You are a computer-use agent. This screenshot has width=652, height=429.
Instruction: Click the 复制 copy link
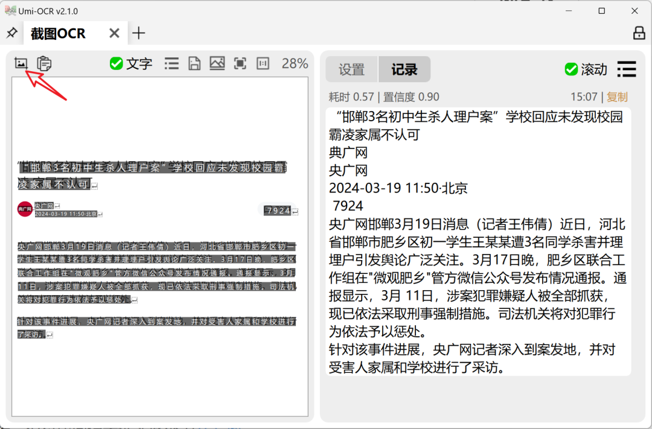point(617,97)
